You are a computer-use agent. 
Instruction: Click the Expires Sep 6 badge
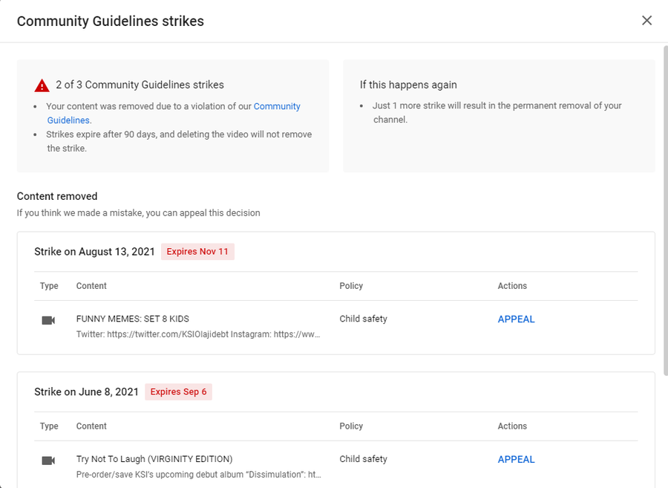pos(178,391)
